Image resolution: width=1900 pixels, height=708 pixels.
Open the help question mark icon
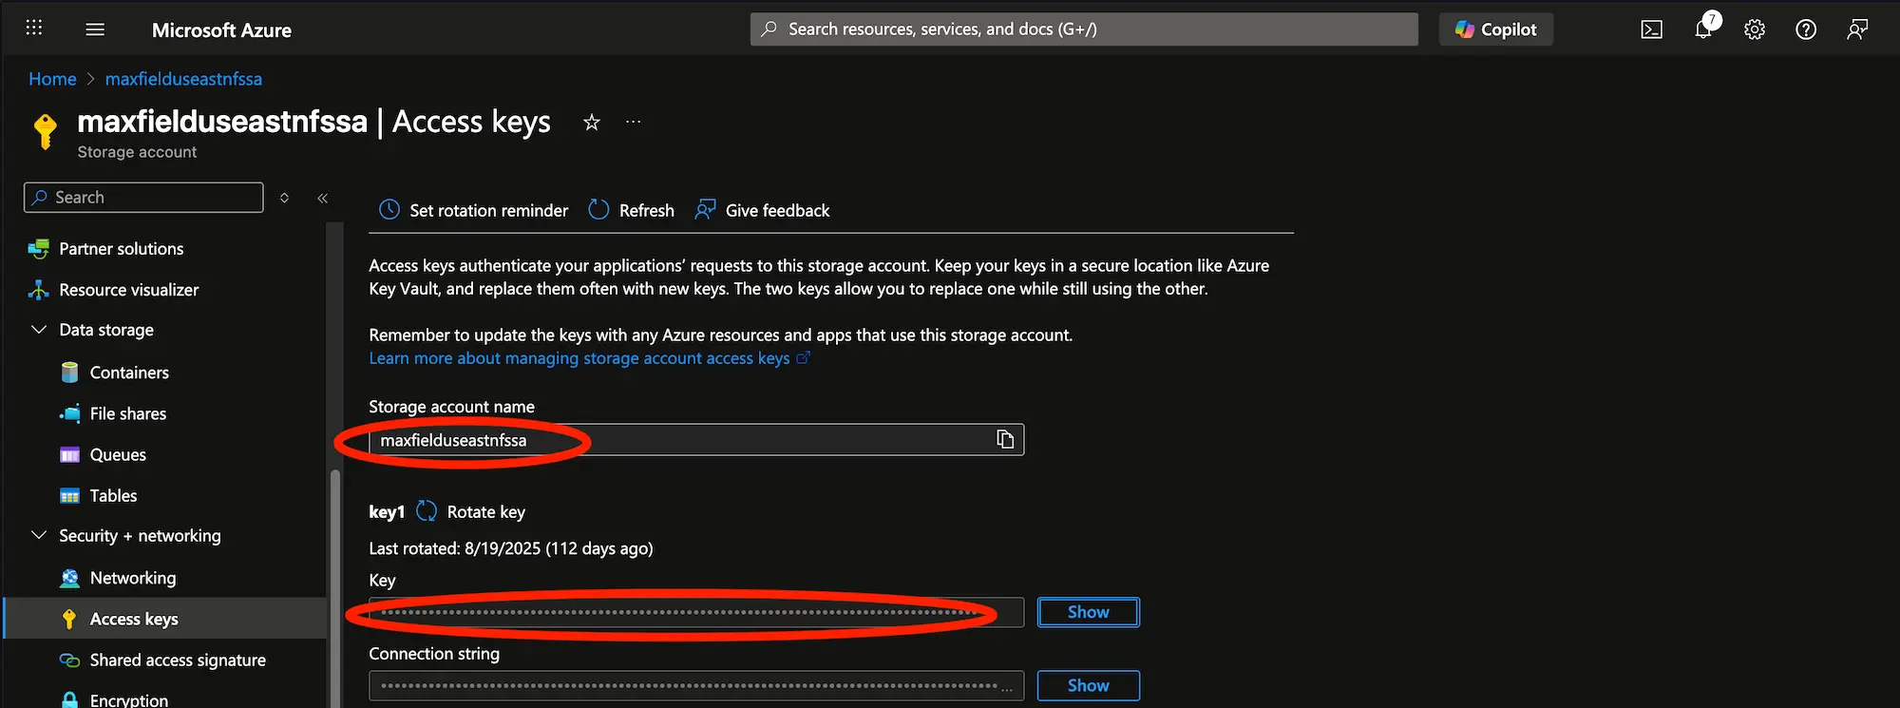(x=1806, y=29)
